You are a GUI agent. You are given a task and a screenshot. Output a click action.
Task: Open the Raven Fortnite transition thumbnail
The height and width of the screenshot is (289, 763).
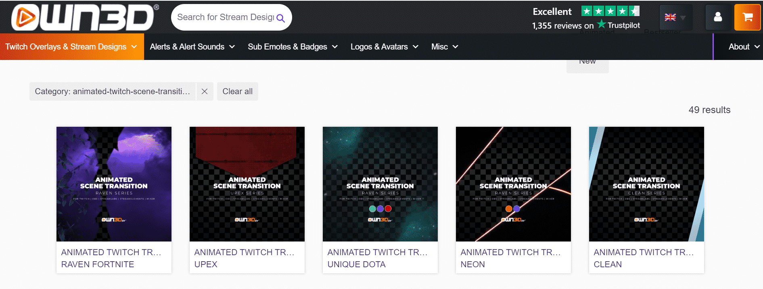click(114, 184)
